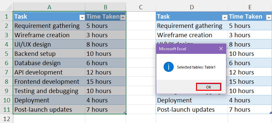The width and height of the screenshot is (272, 123).
Task: Click '15 hours' cell in column E
Action: [x=250, y=82]
